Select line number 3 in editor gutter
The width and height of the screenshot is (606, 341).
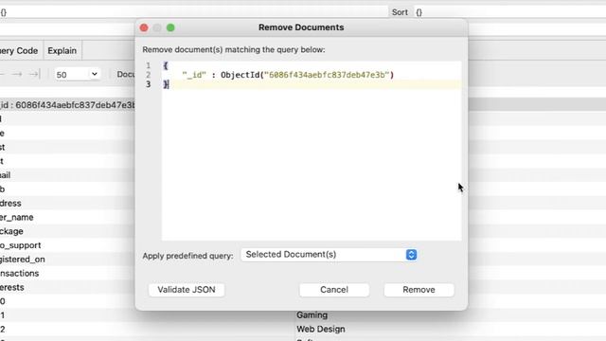pos(149,84)
